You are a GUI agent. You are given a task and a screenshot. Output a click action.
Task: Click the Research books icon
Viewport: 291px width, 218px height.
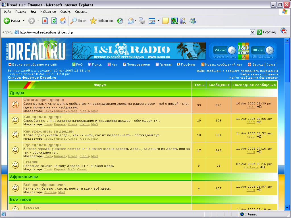point(183,21)
